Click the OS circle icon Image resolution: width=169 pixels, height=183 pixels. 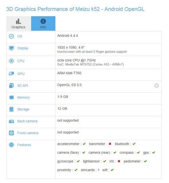pyautogui.click(x=11, y=36)
